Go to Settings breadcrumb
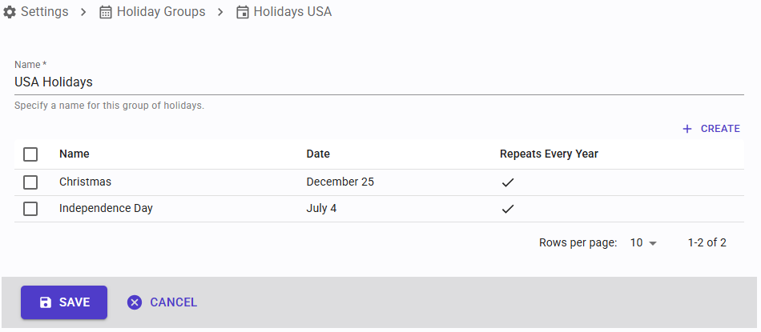761x332 pixels. pyautogui.click(x=44, y=12)
